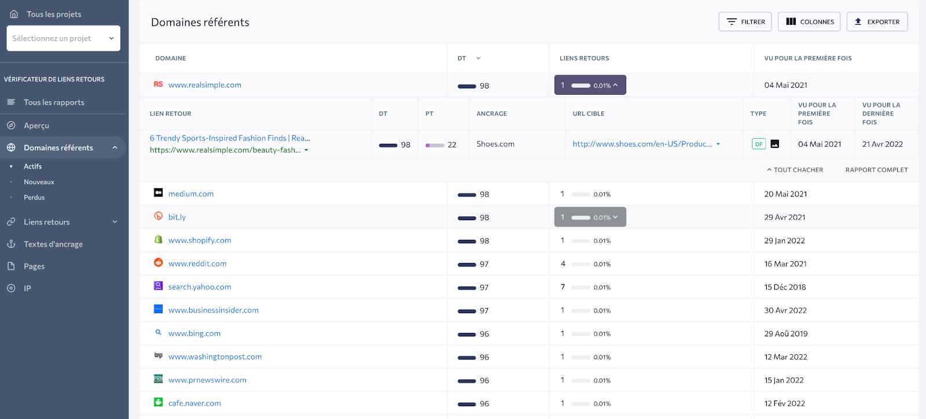Click the 21 Avr 2022 last seen date
The height and width of the screenshot is (419, 926).
pos(883,144)
